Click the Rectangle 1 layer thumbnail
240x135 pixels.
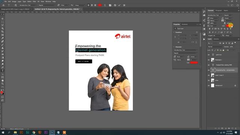point(213,60)
